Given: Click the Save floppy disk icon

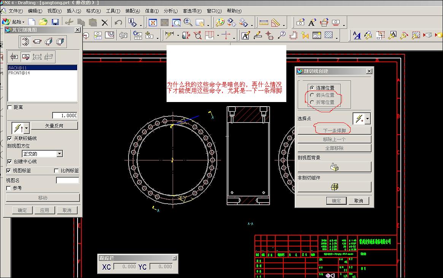Looking at the screenshot, I should click(x=55, y=22).
